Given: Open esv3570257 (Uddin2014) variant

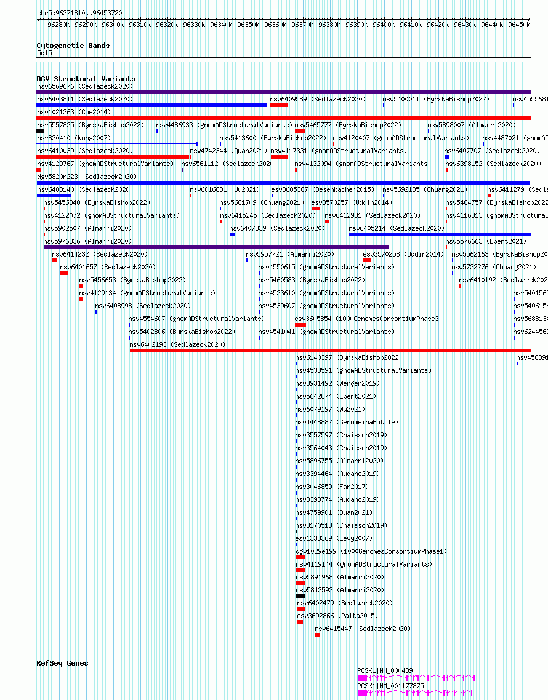Looking at the screenshot, I should click(x=352, y=202).
